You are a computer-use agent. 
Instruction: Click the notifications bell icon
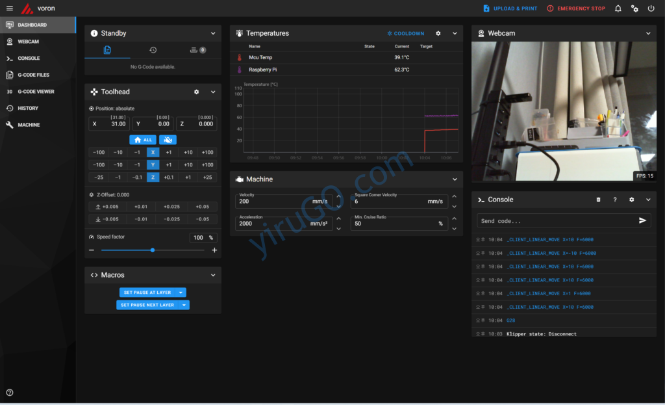(618, 8)
